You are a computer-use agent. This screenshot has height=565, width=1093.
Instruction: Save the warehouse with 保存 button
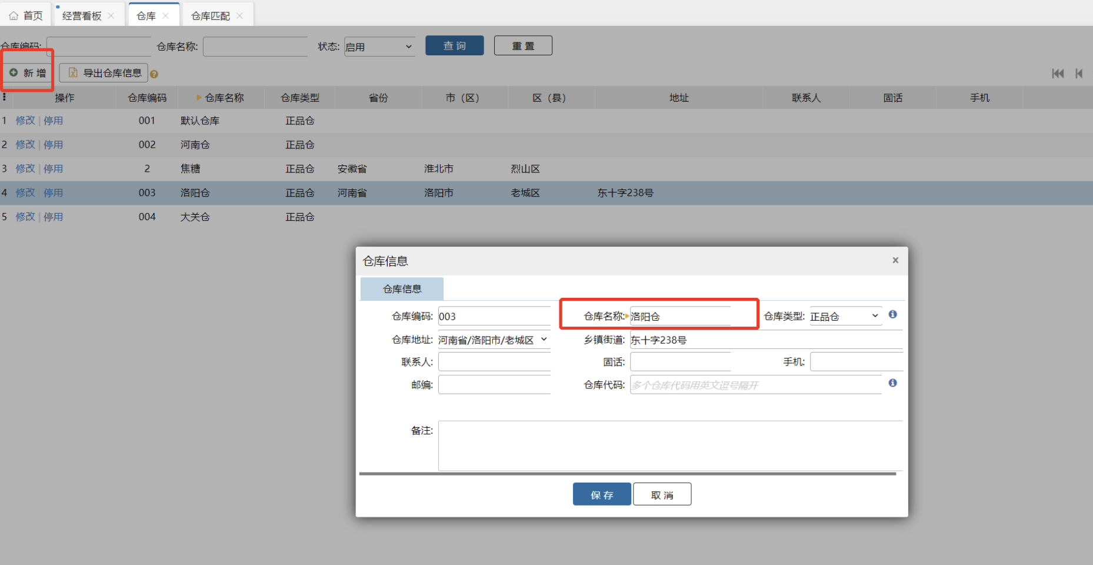point(602,494)
